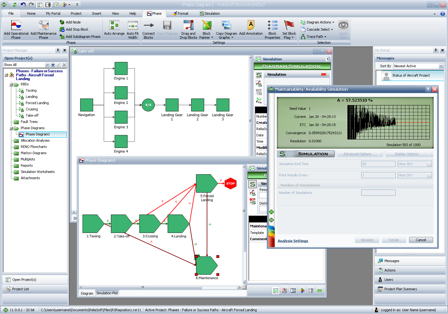Click Actions button in My Portal

coord(410,270)
